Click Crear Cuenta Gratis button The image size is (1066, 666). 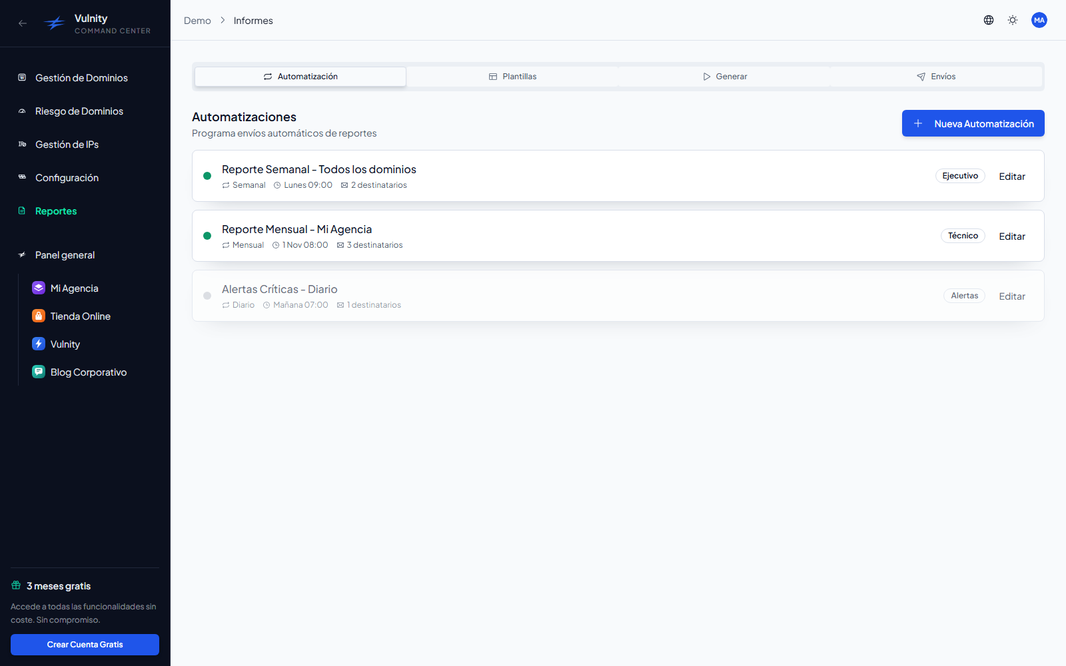pos(85,645)
